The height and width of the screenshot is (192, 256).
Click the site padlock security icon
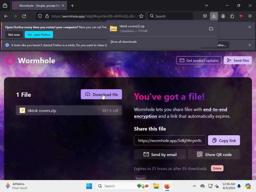(x=47, y=16)
